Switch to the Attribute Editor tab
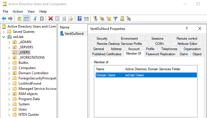Image resolution: width=207 pixels, height=118 pixels. (x=187, y=44)
